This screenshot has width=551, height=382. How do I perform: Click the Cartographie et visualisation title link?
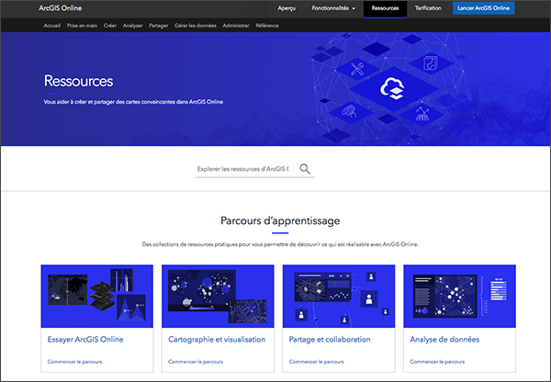(x=217, y=340)
